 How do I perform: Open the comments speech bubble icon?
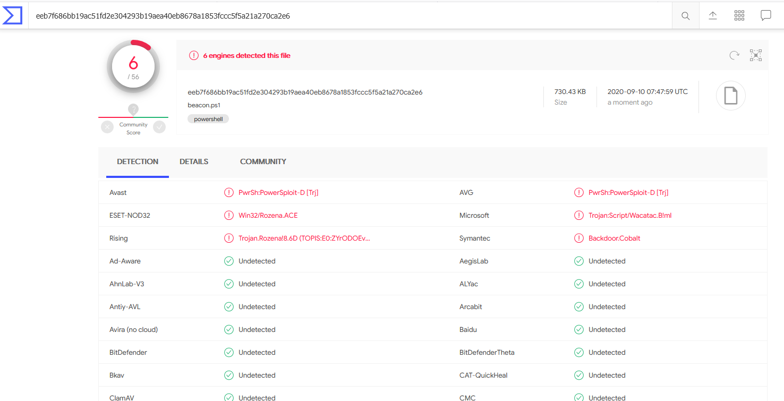pos(766,15)
